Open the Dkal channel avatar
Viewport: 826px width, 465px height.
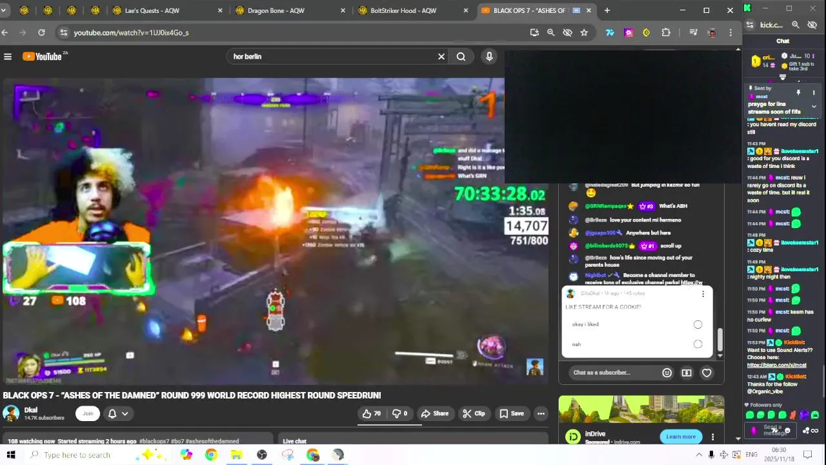coord(11,413)
